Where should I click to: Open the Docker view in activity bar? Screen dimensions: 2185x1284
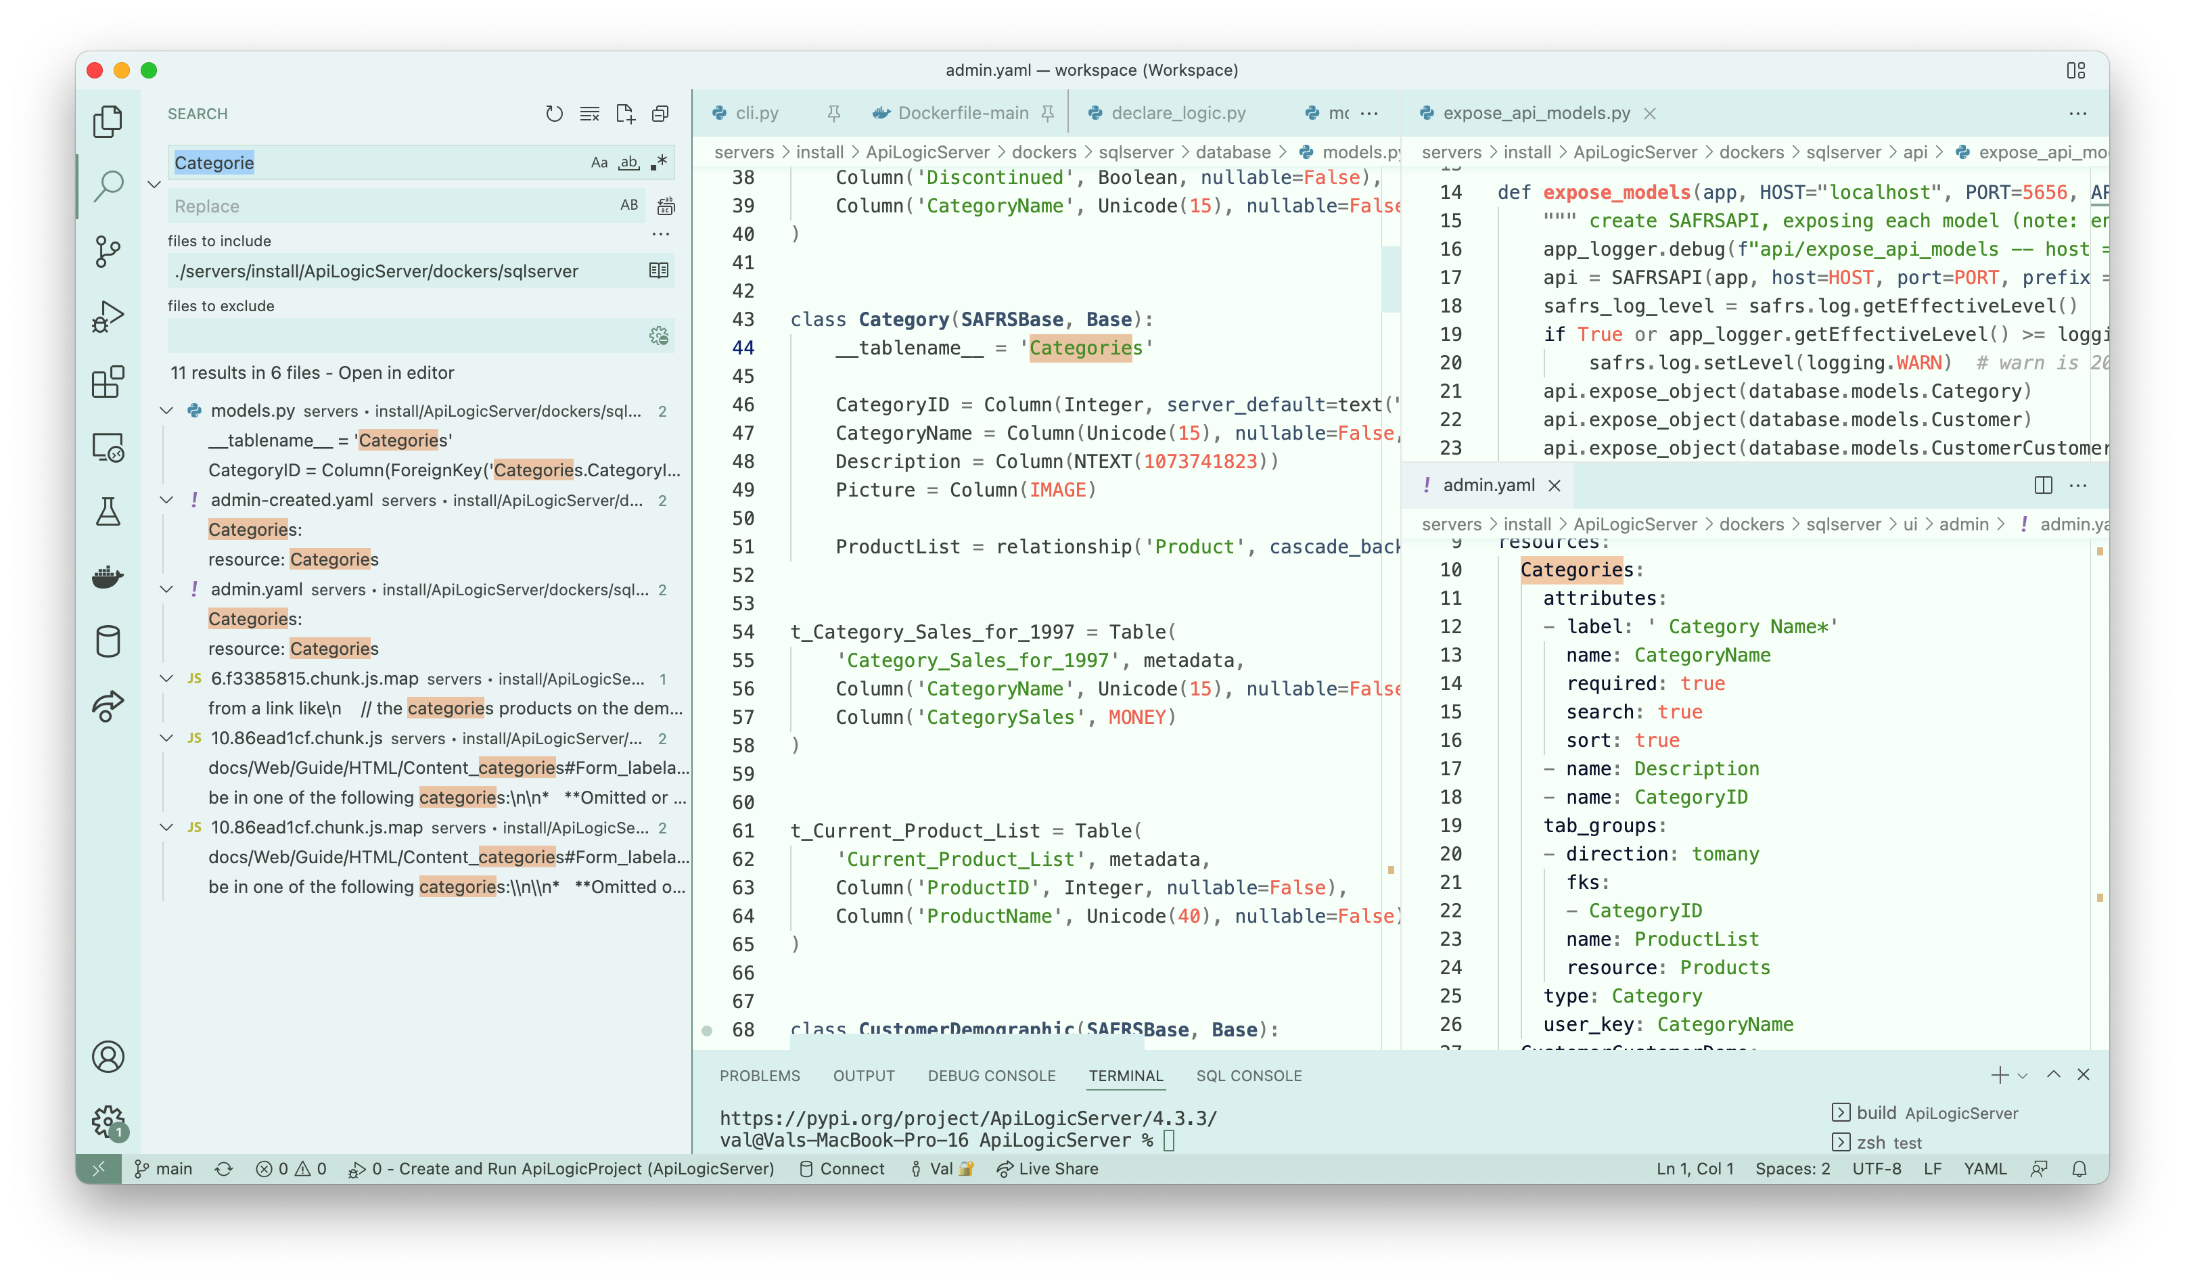pyautogui.click(x=108, y=576)
